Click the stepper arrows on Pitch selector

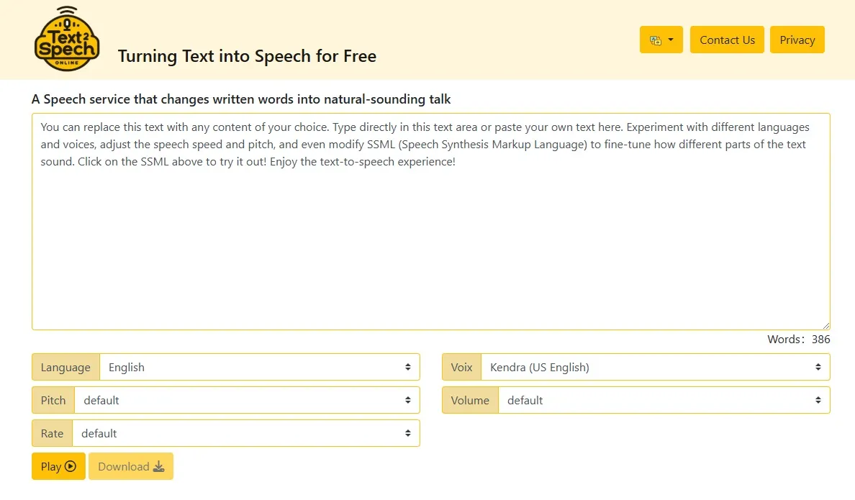pyautogui.click(x=410, y=400)
